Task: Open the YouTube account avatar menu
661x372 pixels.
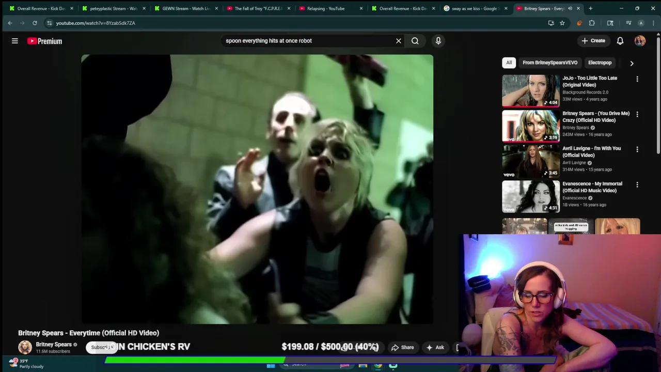Action: [x=640, y=41]
